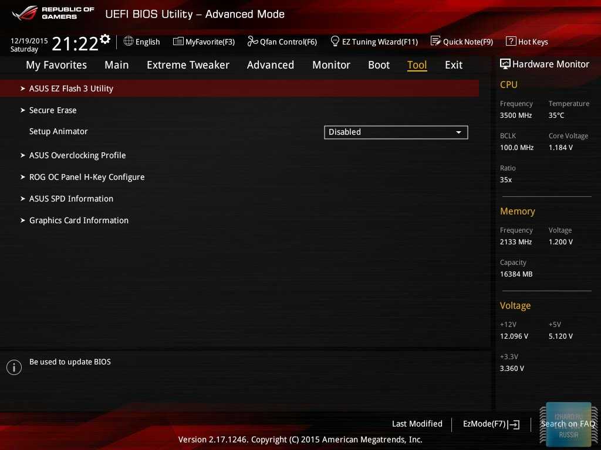
Task: Open Graphics Card Information
Action: point(79,220)
